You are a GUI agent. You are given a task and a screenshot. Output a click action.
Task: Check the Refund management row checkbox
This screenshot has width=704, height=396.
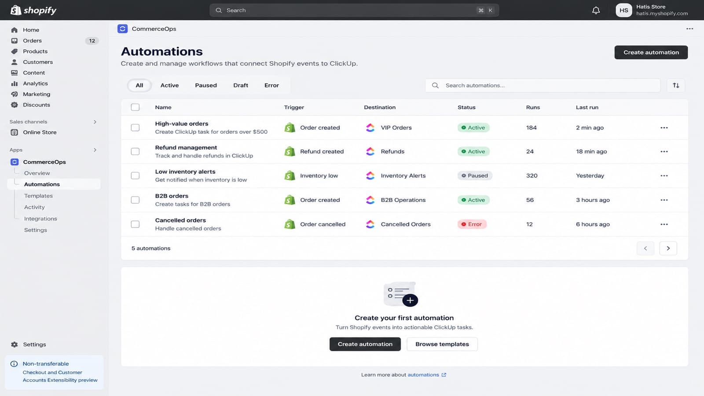[x=135, y=151]
